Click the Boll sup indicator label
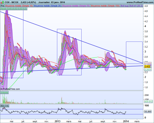Viewport: 154px width, 123px height. 124,6
